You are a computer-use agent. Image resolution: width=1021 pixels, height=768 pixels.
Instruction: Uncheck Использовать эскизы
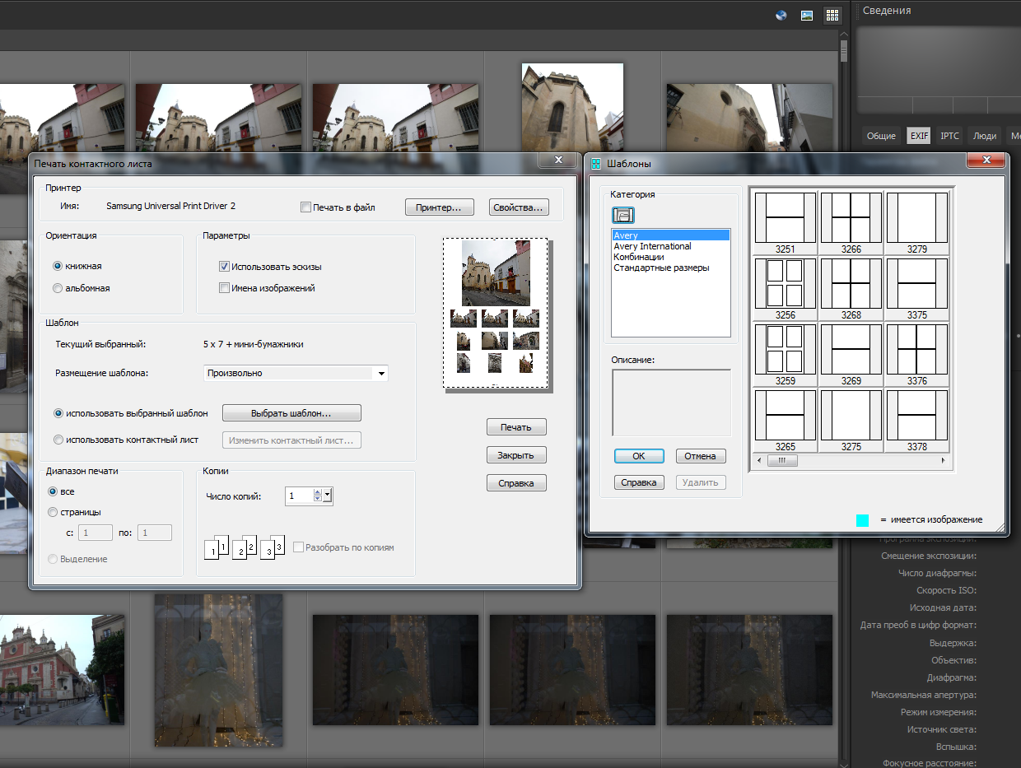coord(224,266)
